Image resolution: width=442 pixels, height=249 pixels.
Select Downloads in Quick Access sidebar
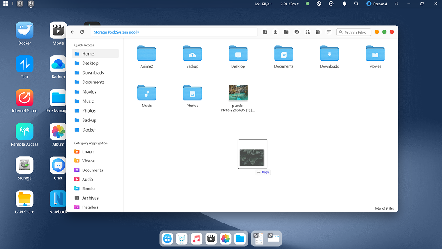tap(93, 73)
